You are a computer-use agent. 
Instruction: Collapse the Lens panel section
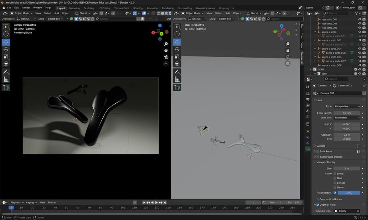tap(319, 100)
